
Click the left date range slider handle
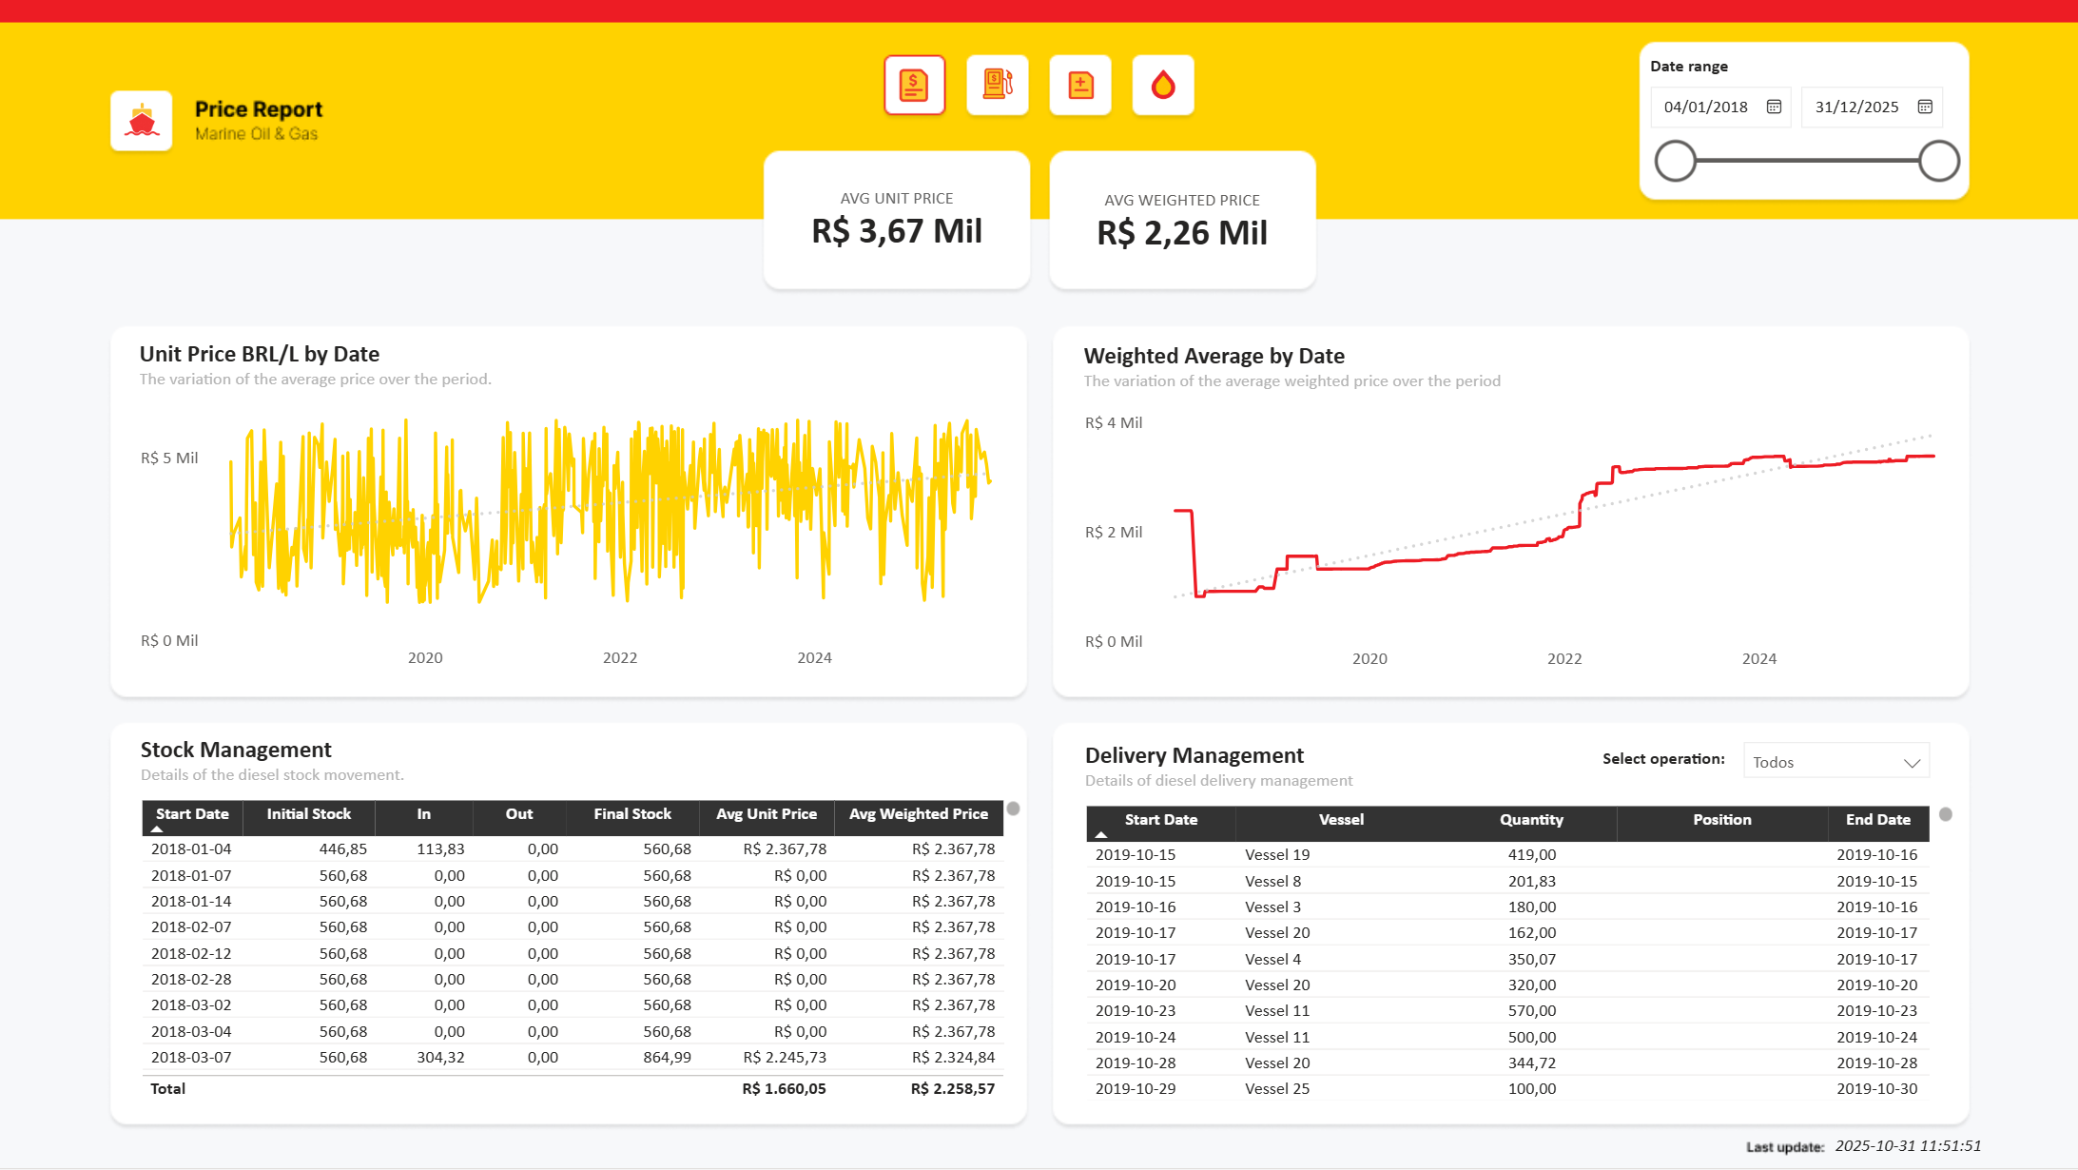pyautogui.click(x=1676, y=161)
